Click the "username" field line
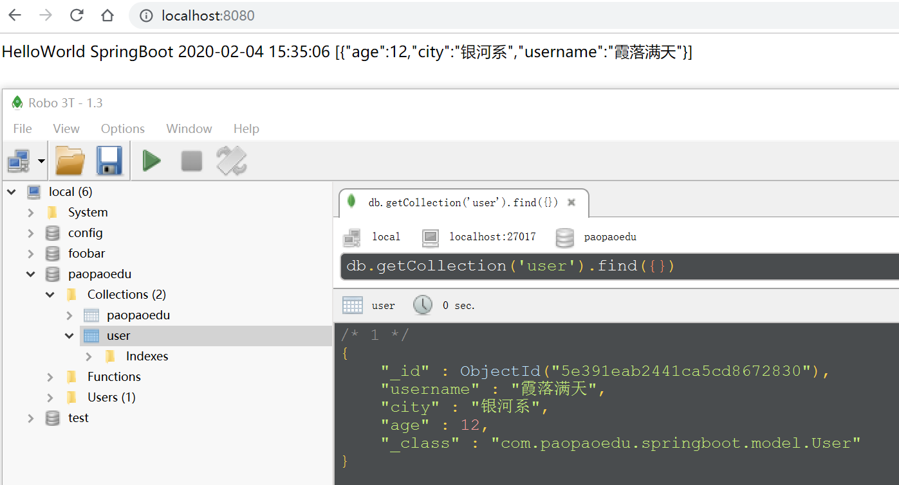 [494, 389]
